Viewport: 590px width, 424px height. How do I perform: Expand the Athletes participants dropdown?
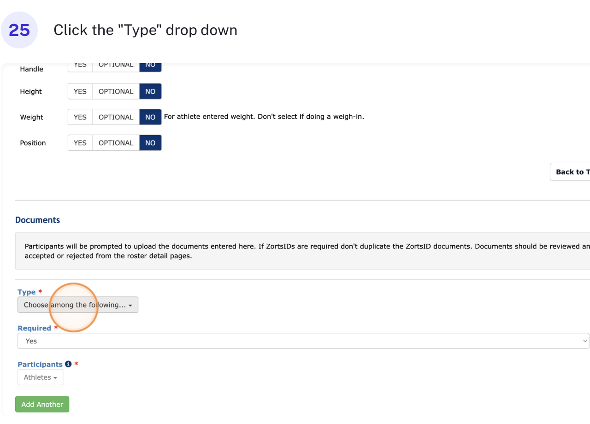coord(40,377)
